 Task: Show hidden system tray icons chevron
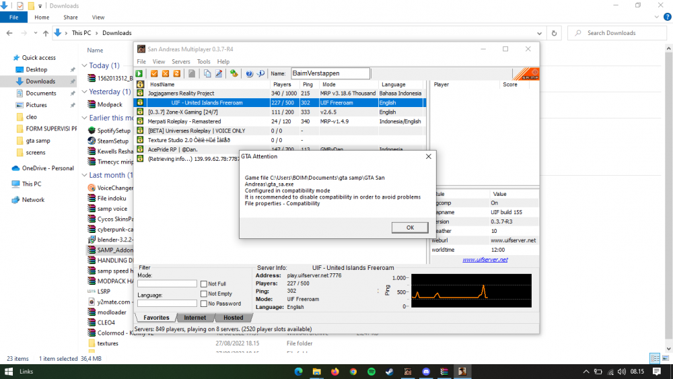coord(586,372)
